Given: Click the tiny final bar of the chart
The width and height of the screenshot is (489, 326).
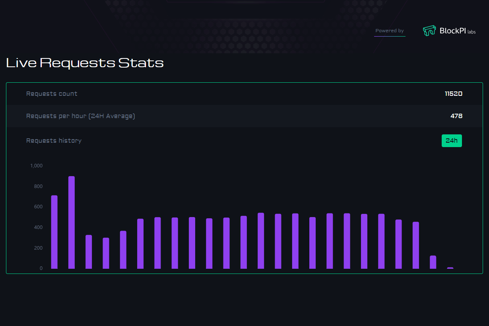Looking at the screenshot, I should coord(450,268).
